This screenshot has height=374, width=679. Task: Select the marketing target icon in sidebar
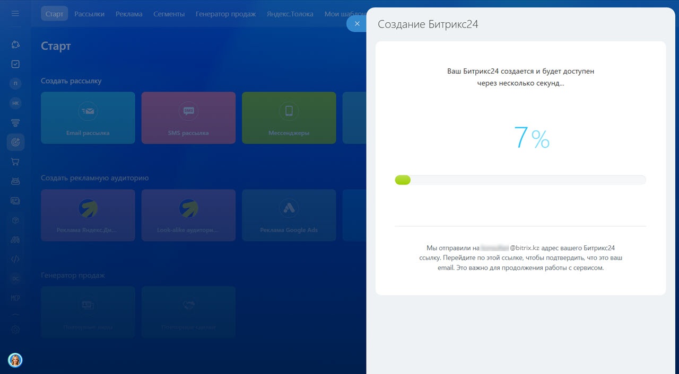[x=15, y=142]
